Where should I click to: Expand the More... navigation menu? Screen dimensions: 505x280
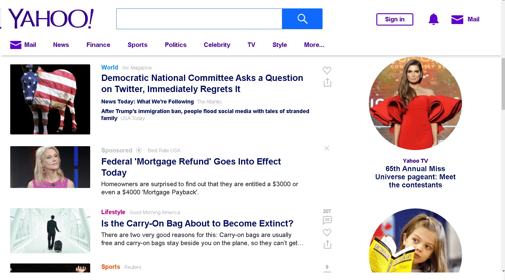click(314, 45)
